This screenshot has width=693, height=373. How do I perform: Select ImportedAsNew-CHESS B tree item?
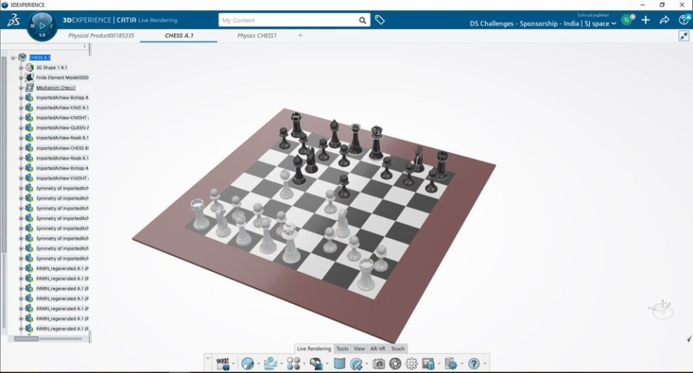62,148
